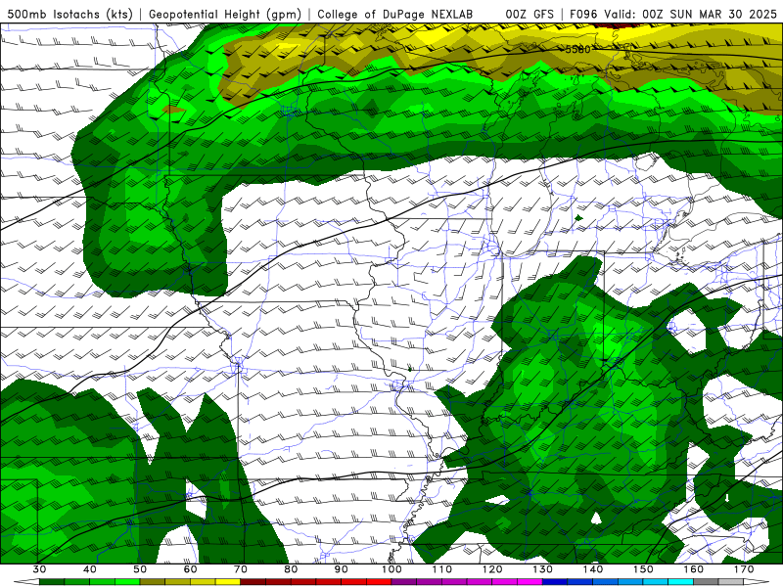Screen dimensions: 783x587
Task: Click the legend value 160
Action: coord(694,569)
